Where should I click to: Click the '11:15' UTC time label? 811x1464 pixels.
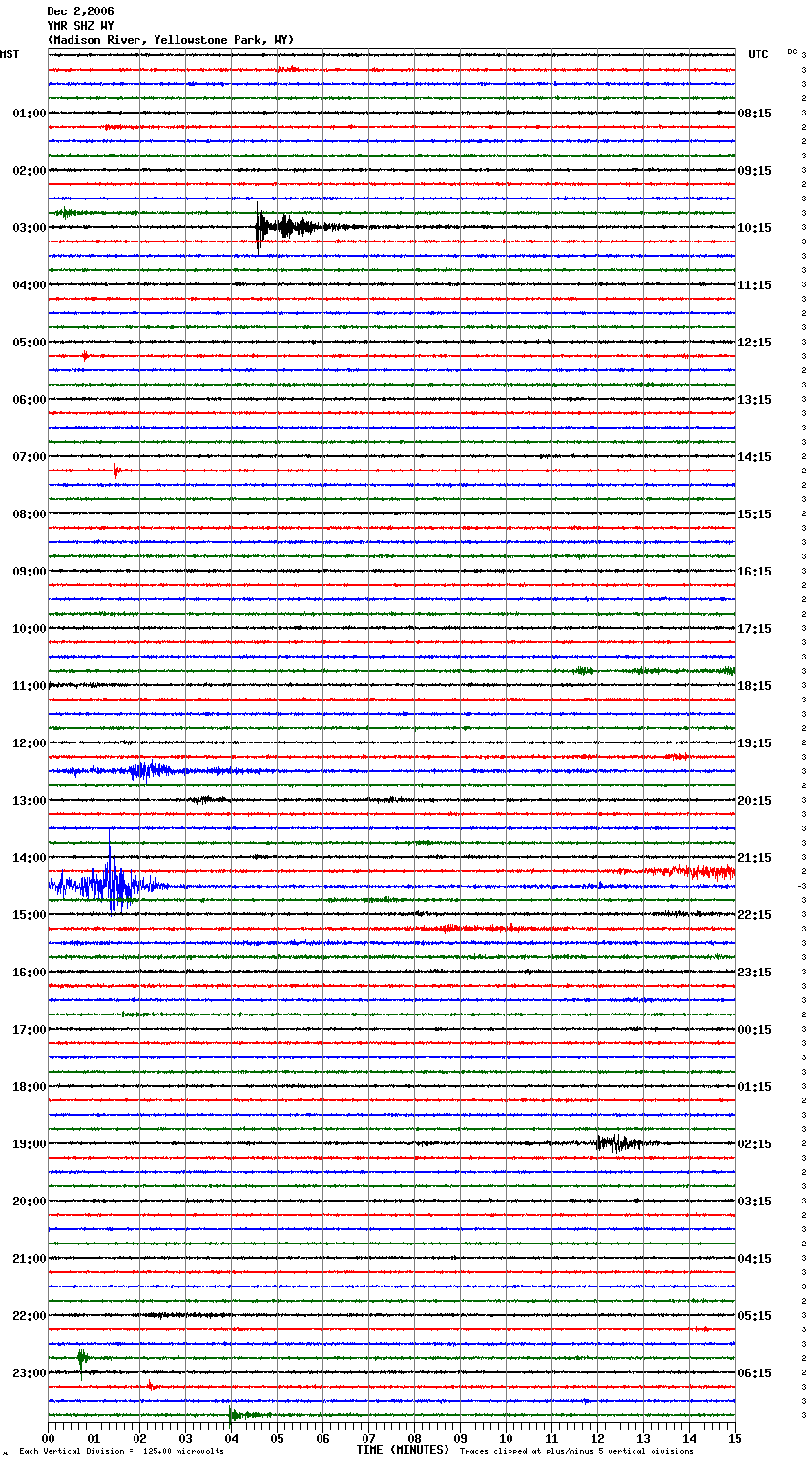click(x=755, y=285)
